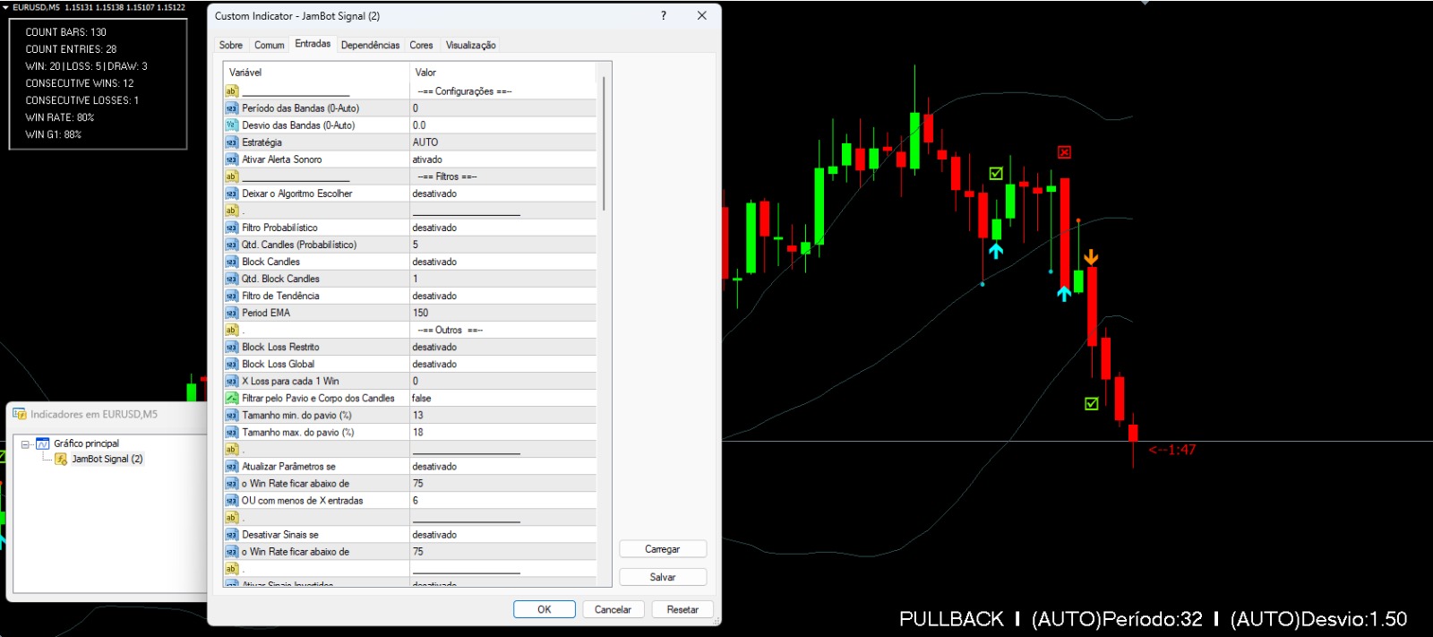Click the Block Loss Restrito row icon
Image resolution: width=1433 pixels, height=637 pixels.
(x=231, y=347)
